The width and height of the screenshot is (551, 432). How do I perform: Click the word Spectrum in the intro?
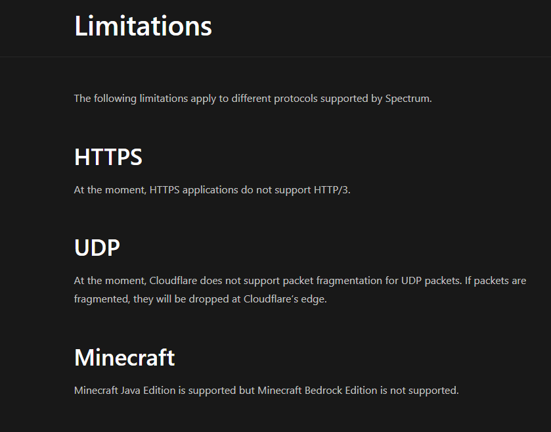pos(407,99)
